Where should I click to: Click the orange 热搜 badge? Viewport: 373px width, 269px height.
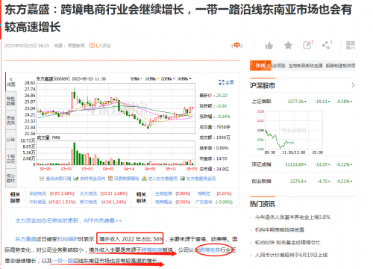coord(260,66)
